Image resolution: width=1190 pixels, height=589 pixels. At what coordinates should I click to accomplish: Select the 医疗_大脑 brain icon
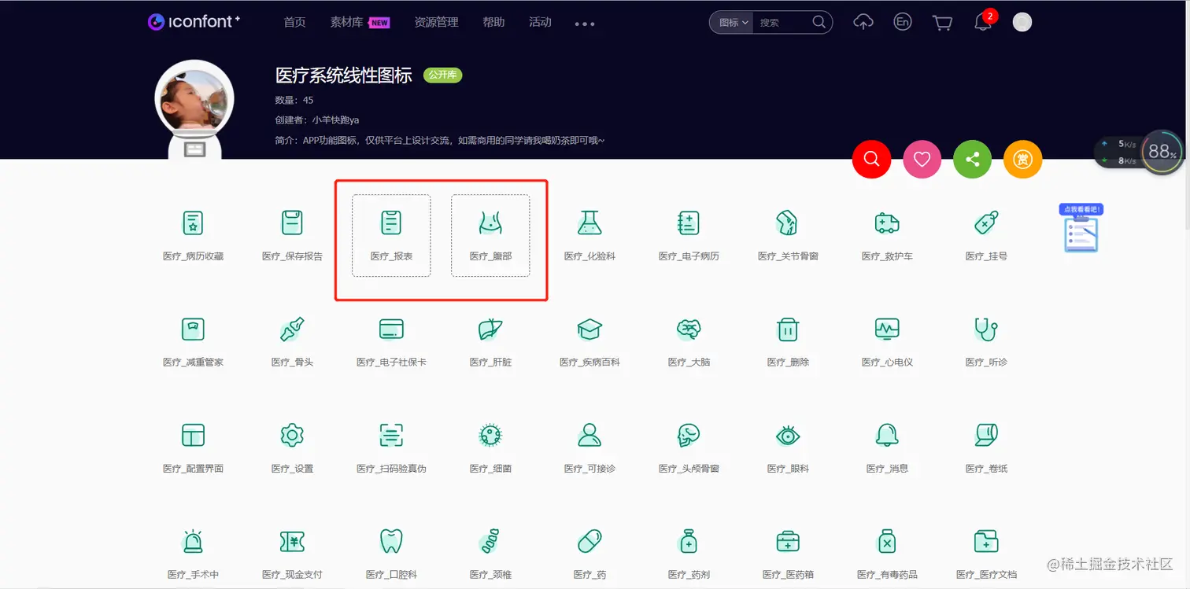point(689,329)
